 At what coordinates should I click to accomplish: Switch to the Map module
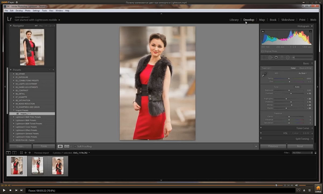(262, 20)
